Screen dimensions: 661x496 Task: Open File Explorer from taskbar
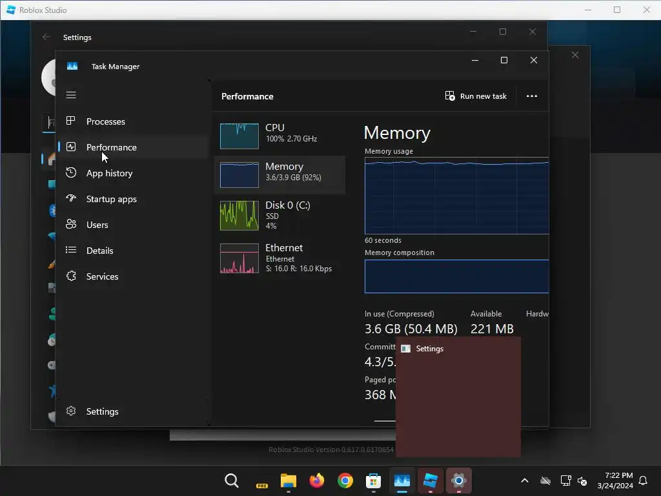(289, 480)
